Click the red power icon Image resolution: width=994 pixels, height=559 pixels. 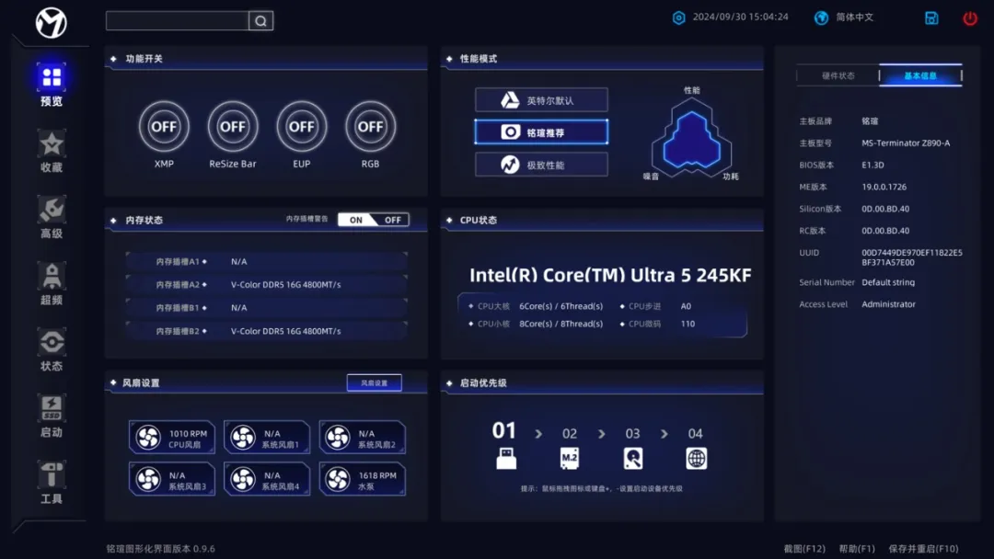click(x=970, y=18)
